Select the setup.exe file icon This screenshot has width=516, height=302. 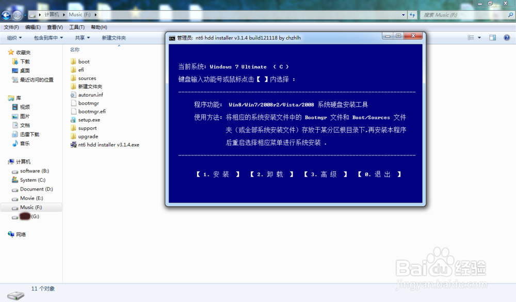pyautogui.click(x=73, y=120)
